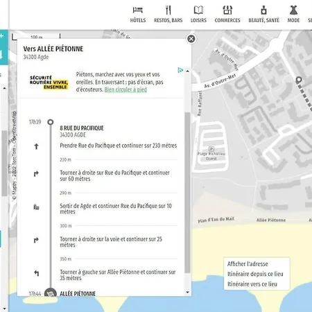Select step Tourner à droite sur la voie
The height and width of the screenshot is (312, 312).
[111, 242]
